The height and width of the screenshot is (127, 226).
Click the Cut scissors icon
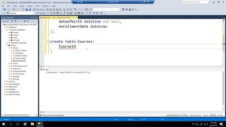tap(64, 10)
